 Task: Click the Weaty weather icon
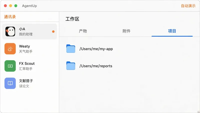coord(10,49)
